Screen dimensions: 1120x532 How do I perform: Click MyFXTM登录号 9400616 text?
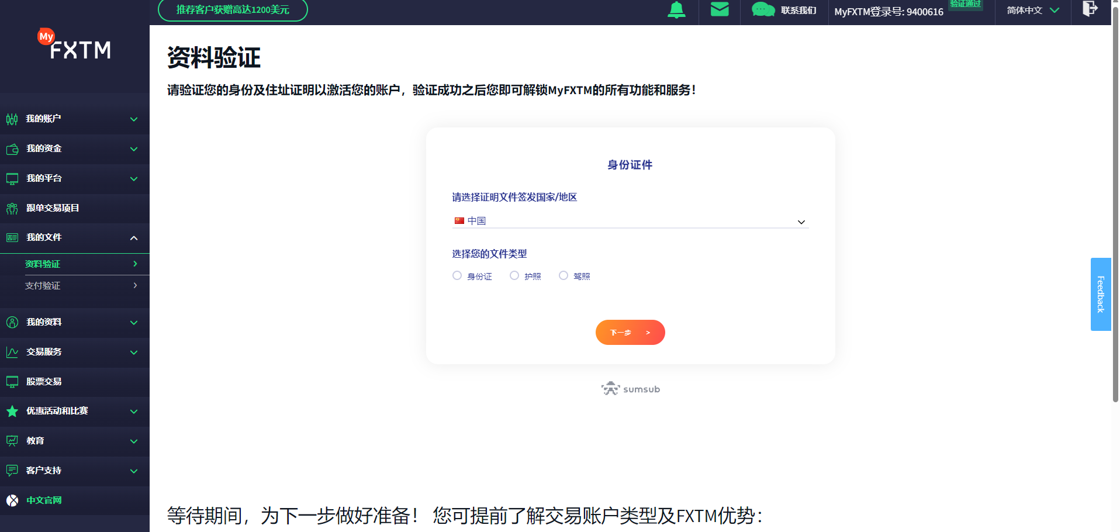(x=889, y=12)
